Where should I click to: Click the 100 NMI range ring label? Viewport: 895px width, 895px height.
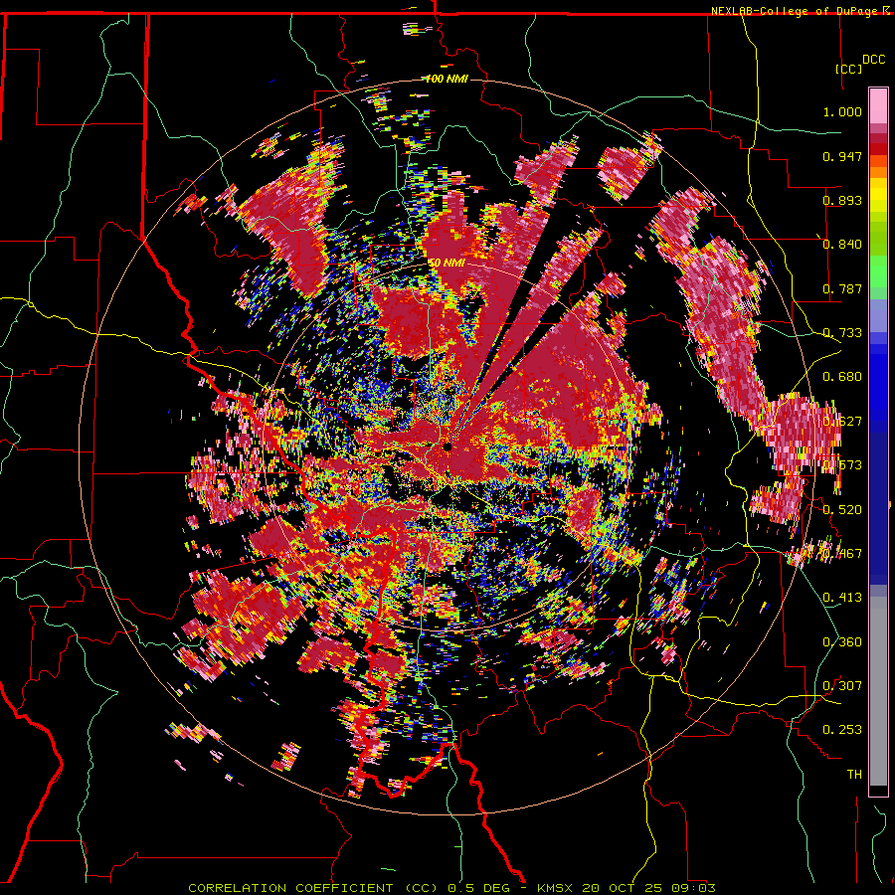(x=447, y=79)
